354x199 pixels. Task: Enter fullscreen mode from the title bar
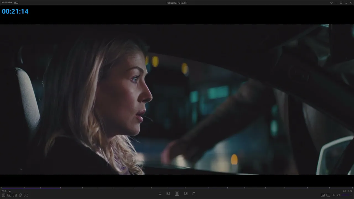[346, 2]
